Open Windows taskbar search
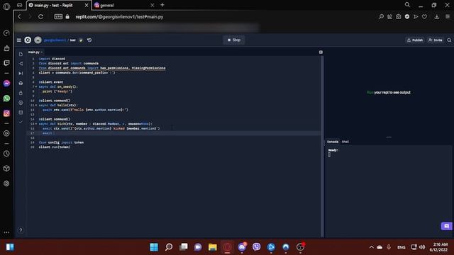Viewport: 454px width, 255px height. click(169, 247)
